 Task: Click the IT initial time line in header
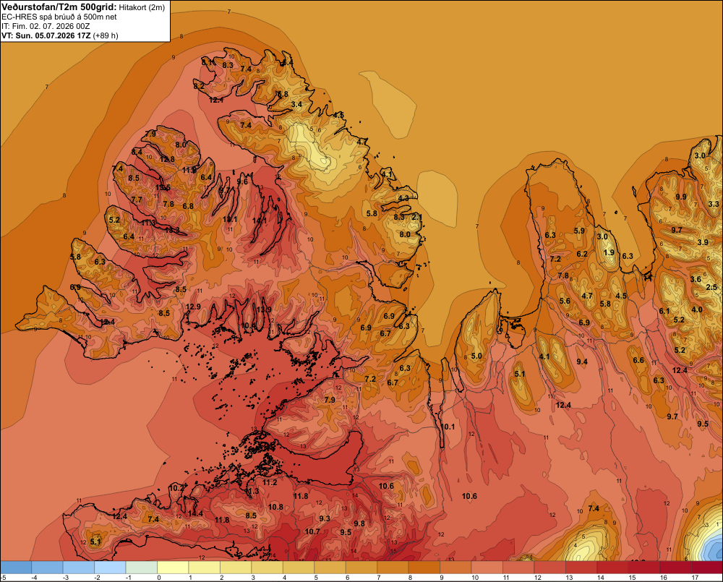click(45, 26)
